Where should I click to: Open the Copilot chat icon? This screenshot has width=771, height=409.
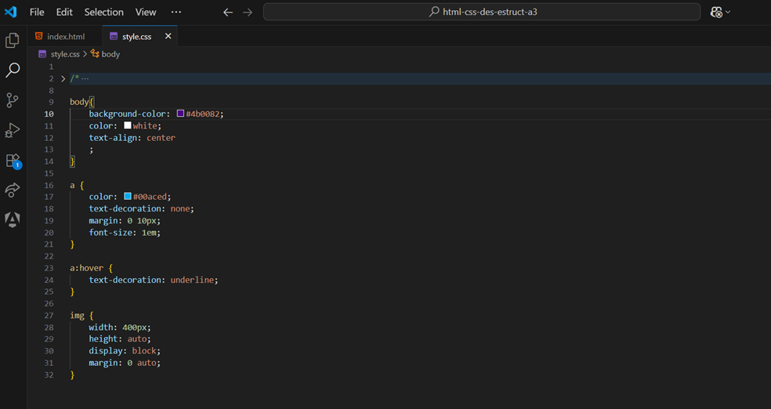[x=716, y=12]
